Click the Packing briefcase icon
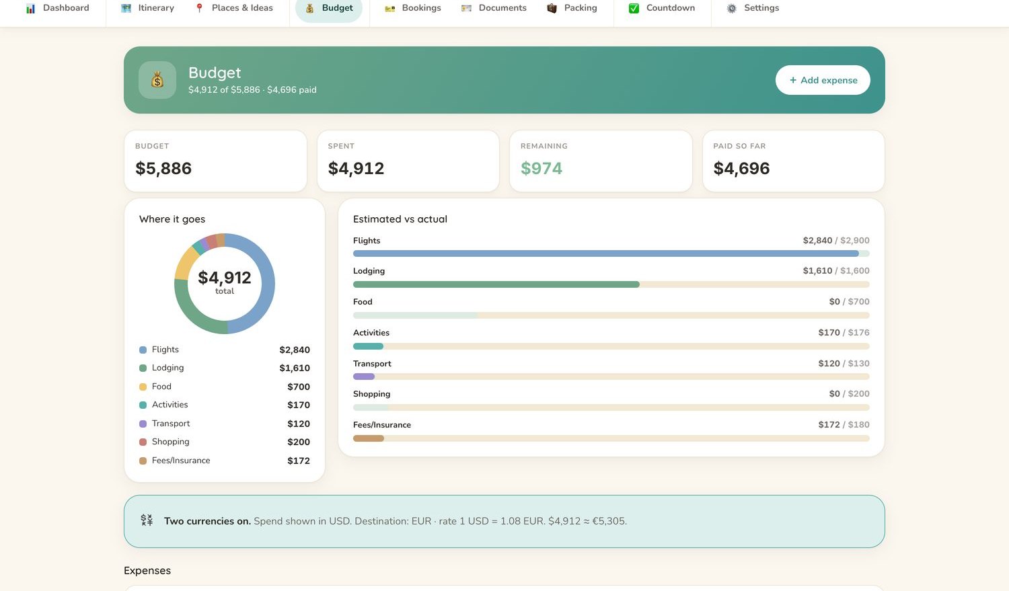Viewport: 1009px width, 591px height. point(552,9)
